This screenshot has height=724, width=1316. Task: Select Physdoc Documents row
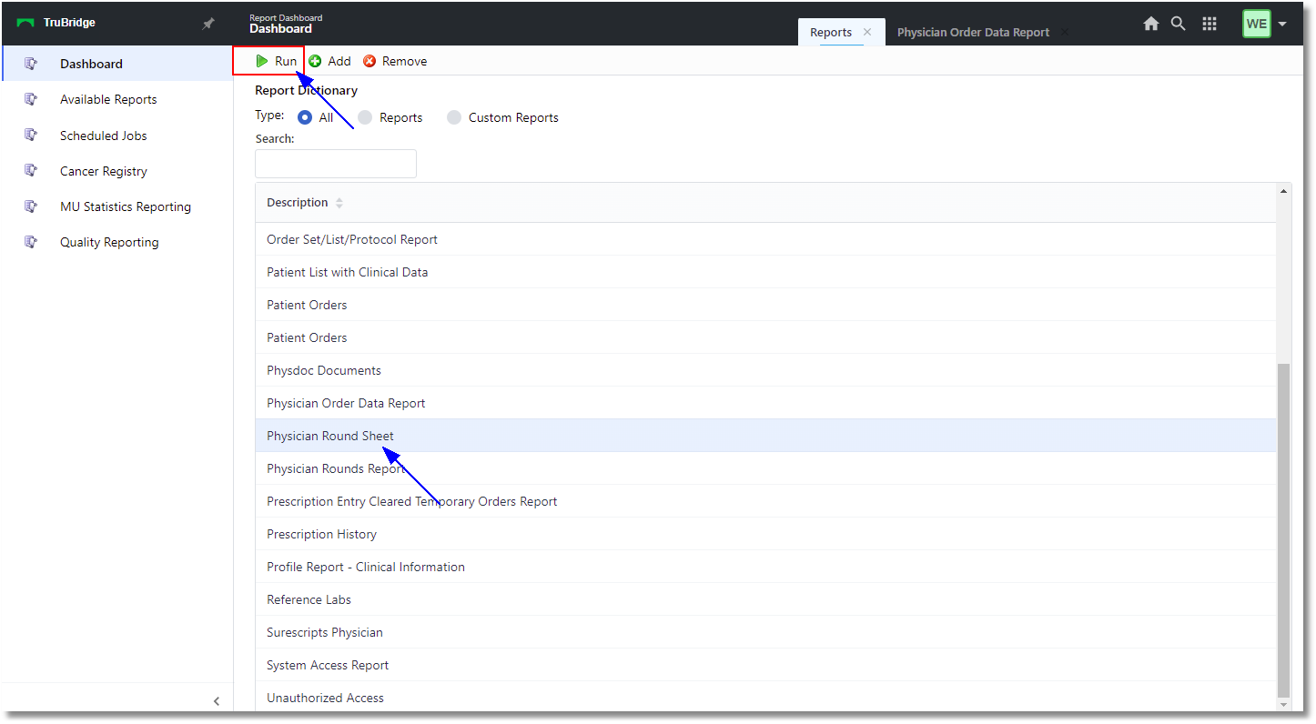coord(765,370)
